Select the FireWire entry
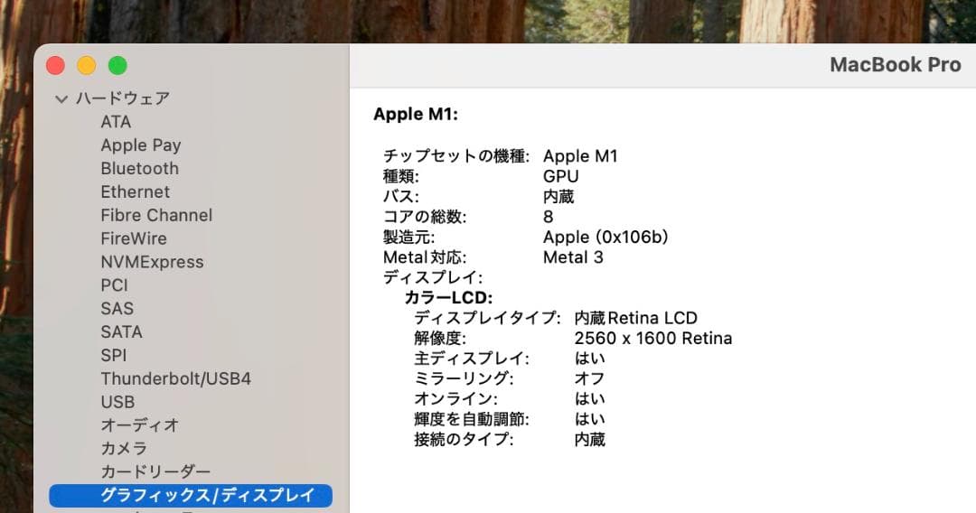This screenshot has height=513, width=976. click(x=133, y=238)
